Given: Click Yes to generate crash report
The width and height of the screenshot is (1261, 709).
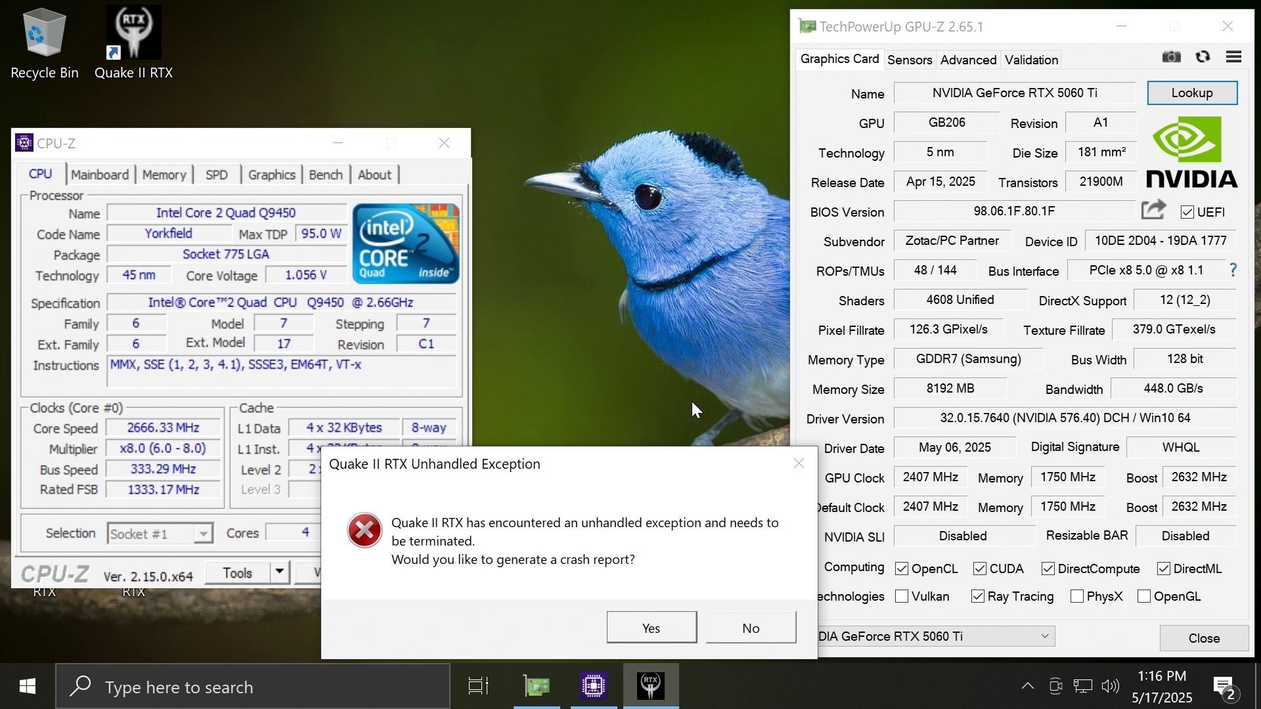Looking at the screenshot, I should click(x=651, y=628).
